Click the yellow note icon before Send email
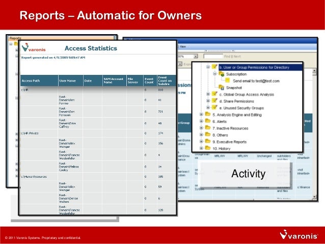The width and height of the screenshot is (325, 244). [227, 80]
